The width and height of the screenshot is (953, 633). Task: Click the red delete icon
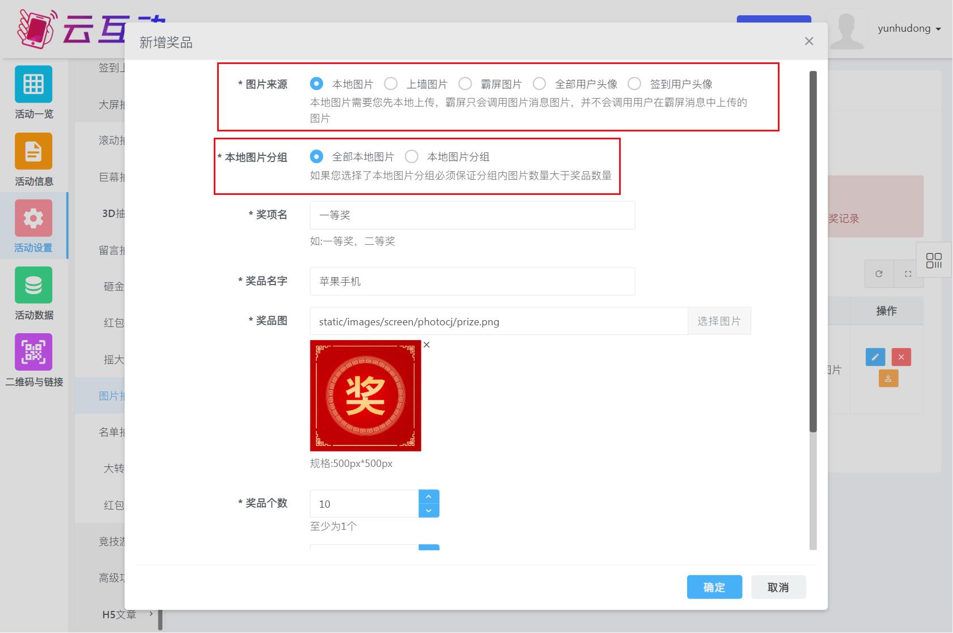click(901, 357)
